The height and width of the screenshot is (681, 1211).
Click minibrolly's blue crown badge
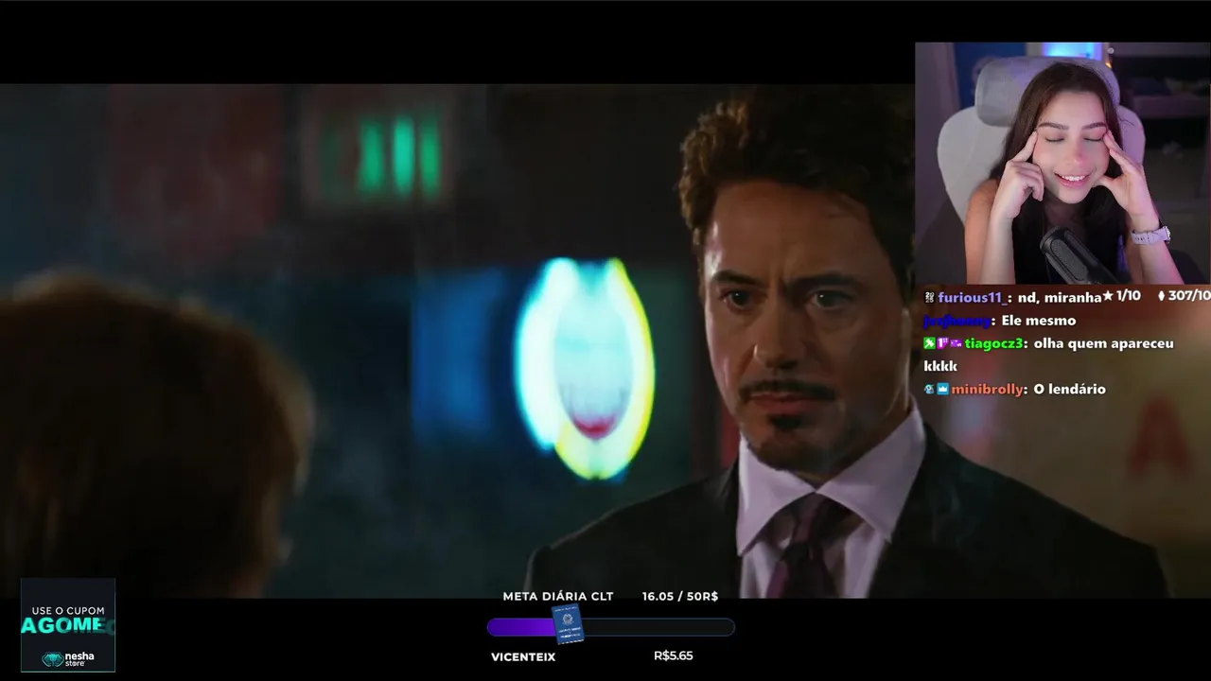tap(942, 389)
